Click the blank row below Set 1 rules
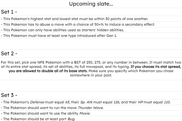The height and width of the screenshot is (121, 182). point(91,44)
